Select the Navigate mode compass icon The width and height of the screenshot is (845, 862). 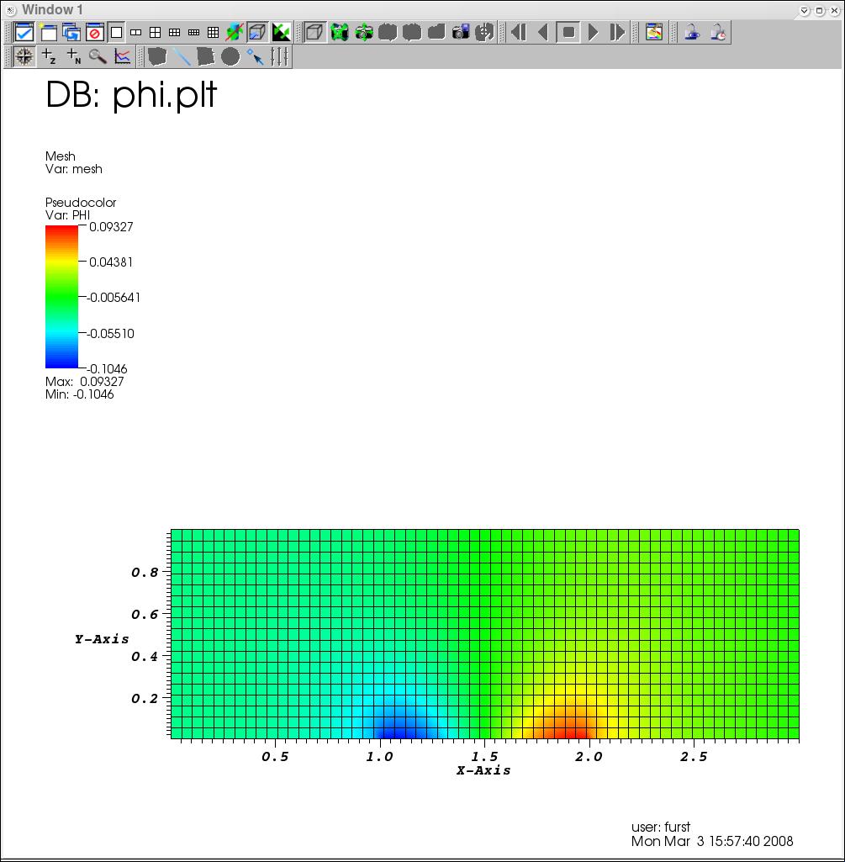point(24,56)
